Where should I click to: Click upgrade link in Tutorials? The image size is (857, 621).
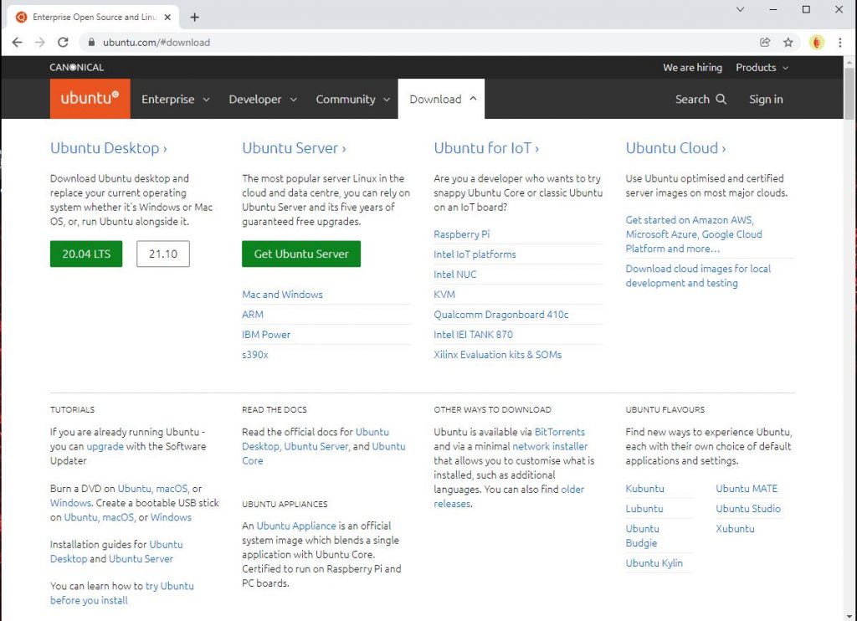pyautogui.click(x=105, y=446)
